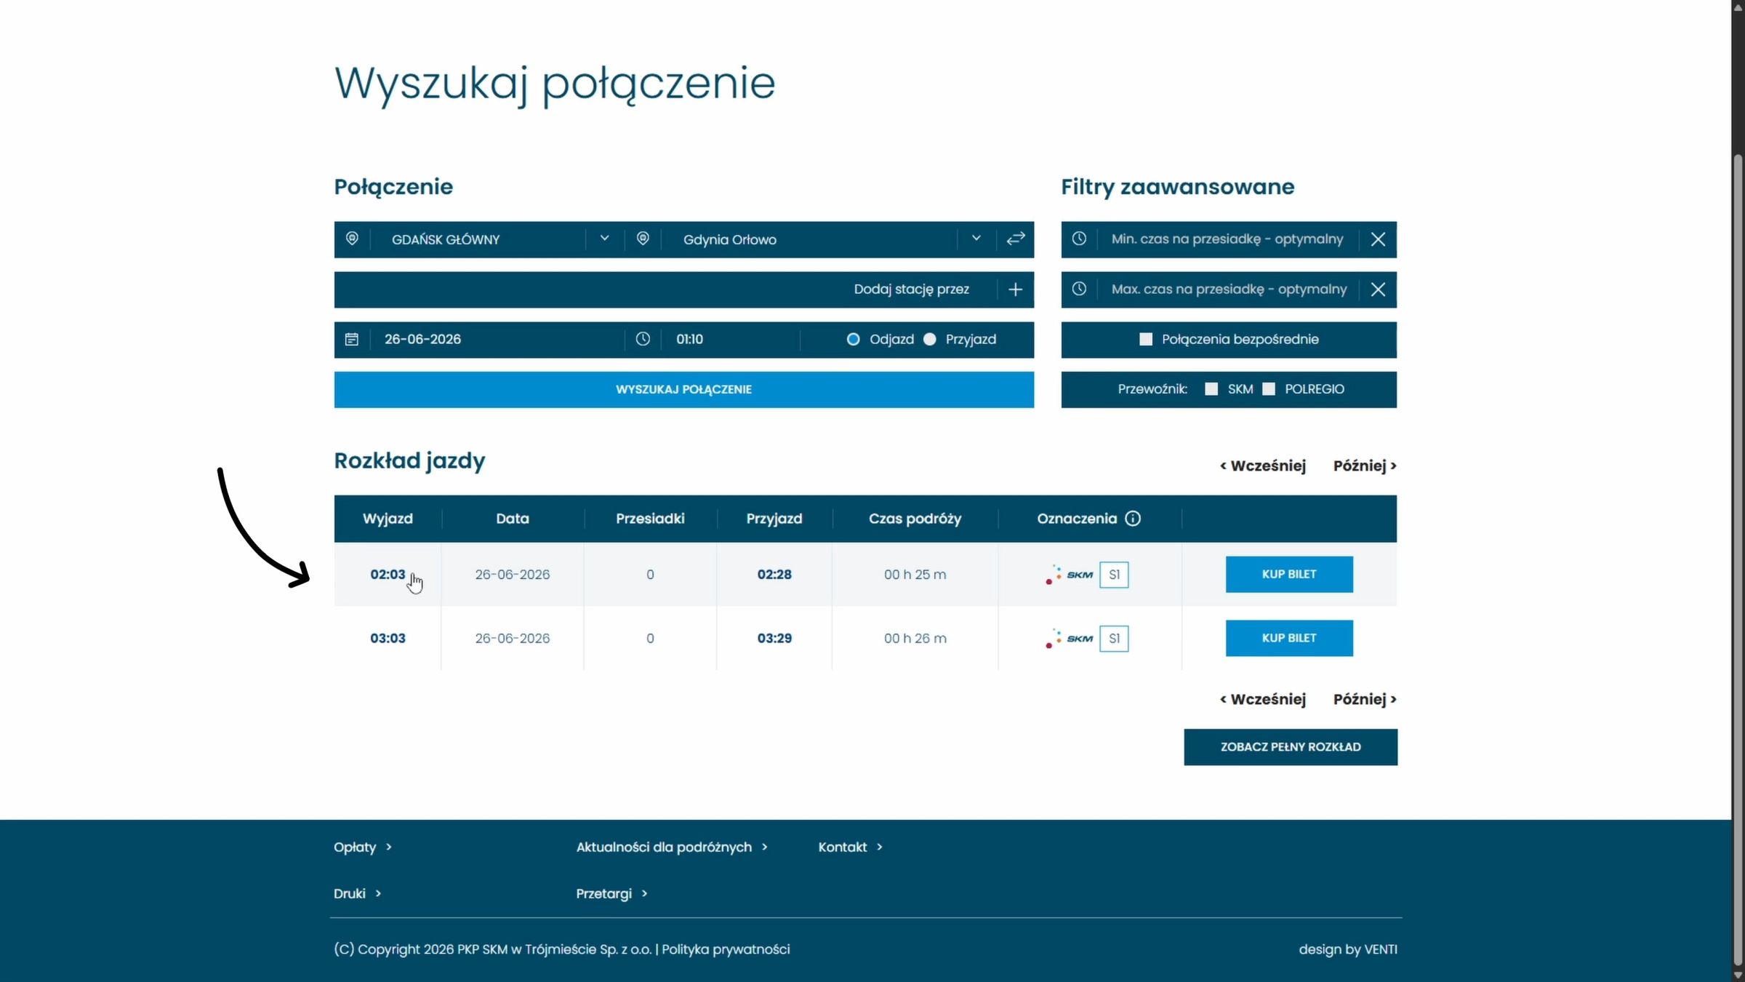The image size is (1745, 982).
Task: Click the SKM logo in the 02:03 row
Action: (x=1069, y=575)
